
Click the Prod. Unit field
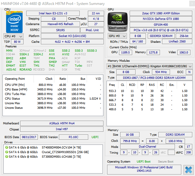pos(92,30)
